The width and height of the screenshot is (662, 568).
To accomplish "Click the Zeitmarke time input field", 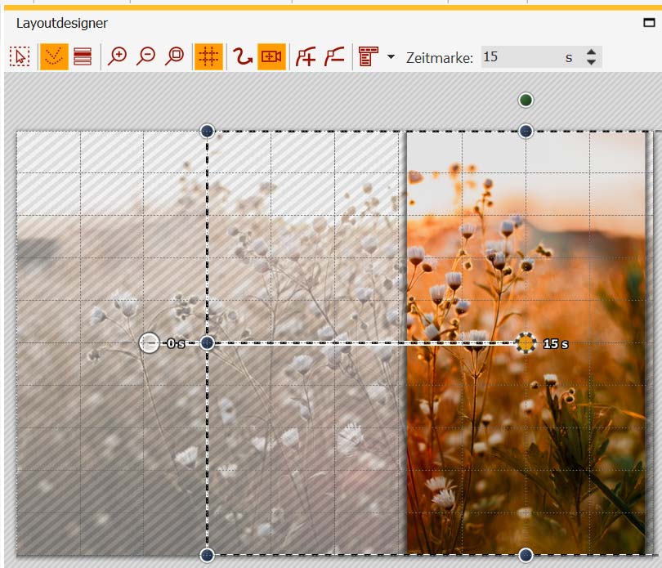I will [x=519, y=57].
